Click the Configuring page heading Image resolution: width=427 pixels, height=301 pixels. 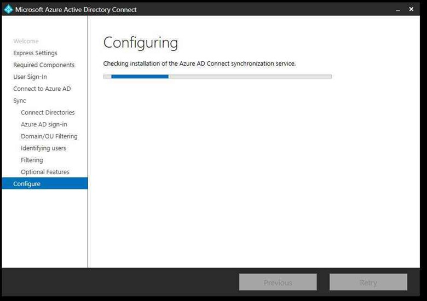141,43
